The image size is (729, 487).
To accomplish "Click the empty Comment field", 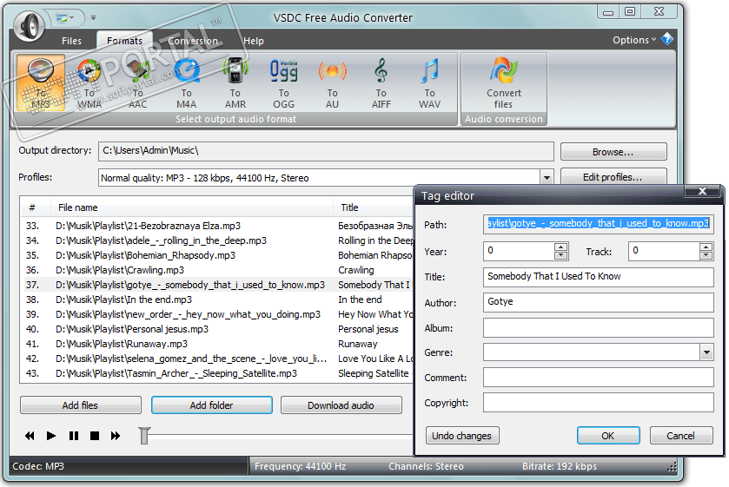I will tap(599, 378).
